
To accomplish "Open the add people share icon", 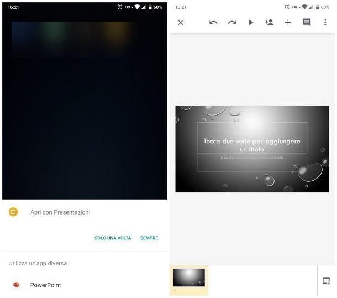I will pyautogui.click(x=269, y=22).
